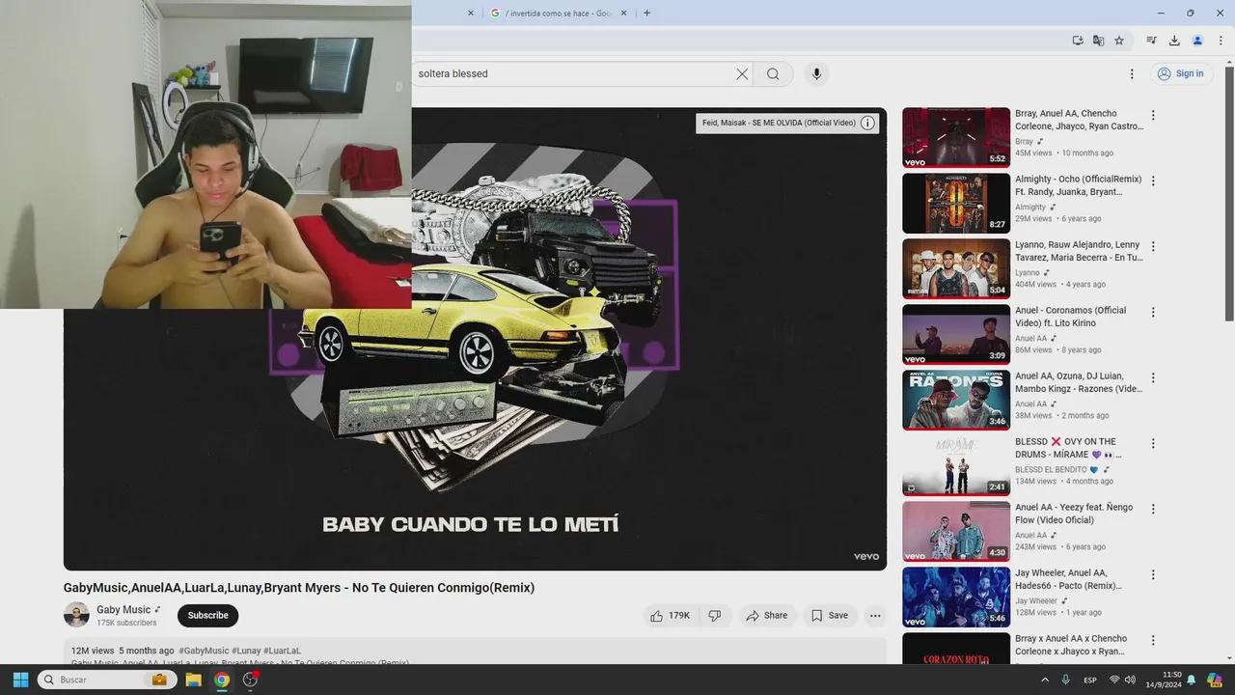Clear the search query with the X icon
Image resolution: width=1235 pixels, height=695 pixels.
coord(741,73)
